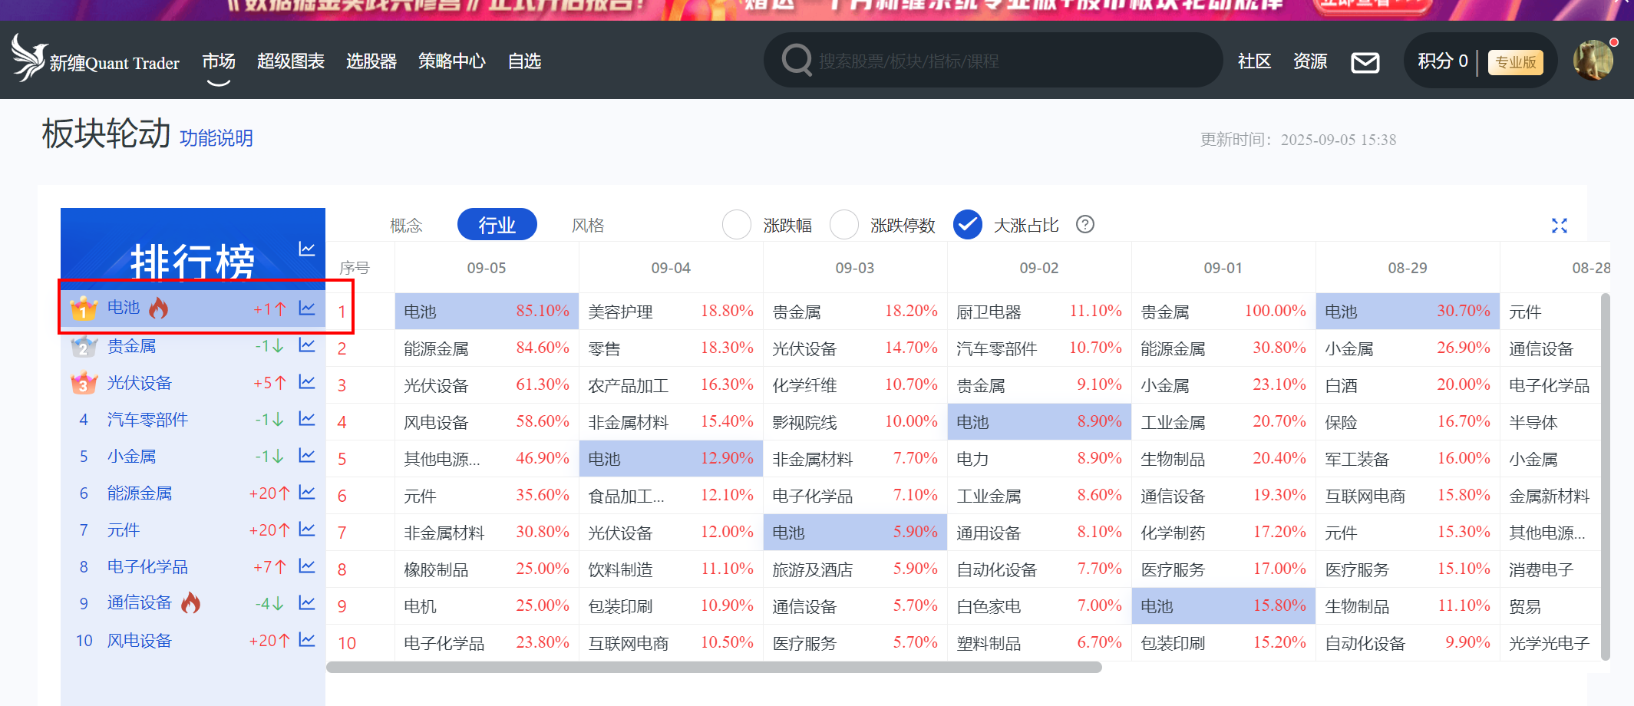This screenshot has height=706, width=1634.
Task: Open the trend chart icon for 电池 ranking
Action: click(306, 307)
